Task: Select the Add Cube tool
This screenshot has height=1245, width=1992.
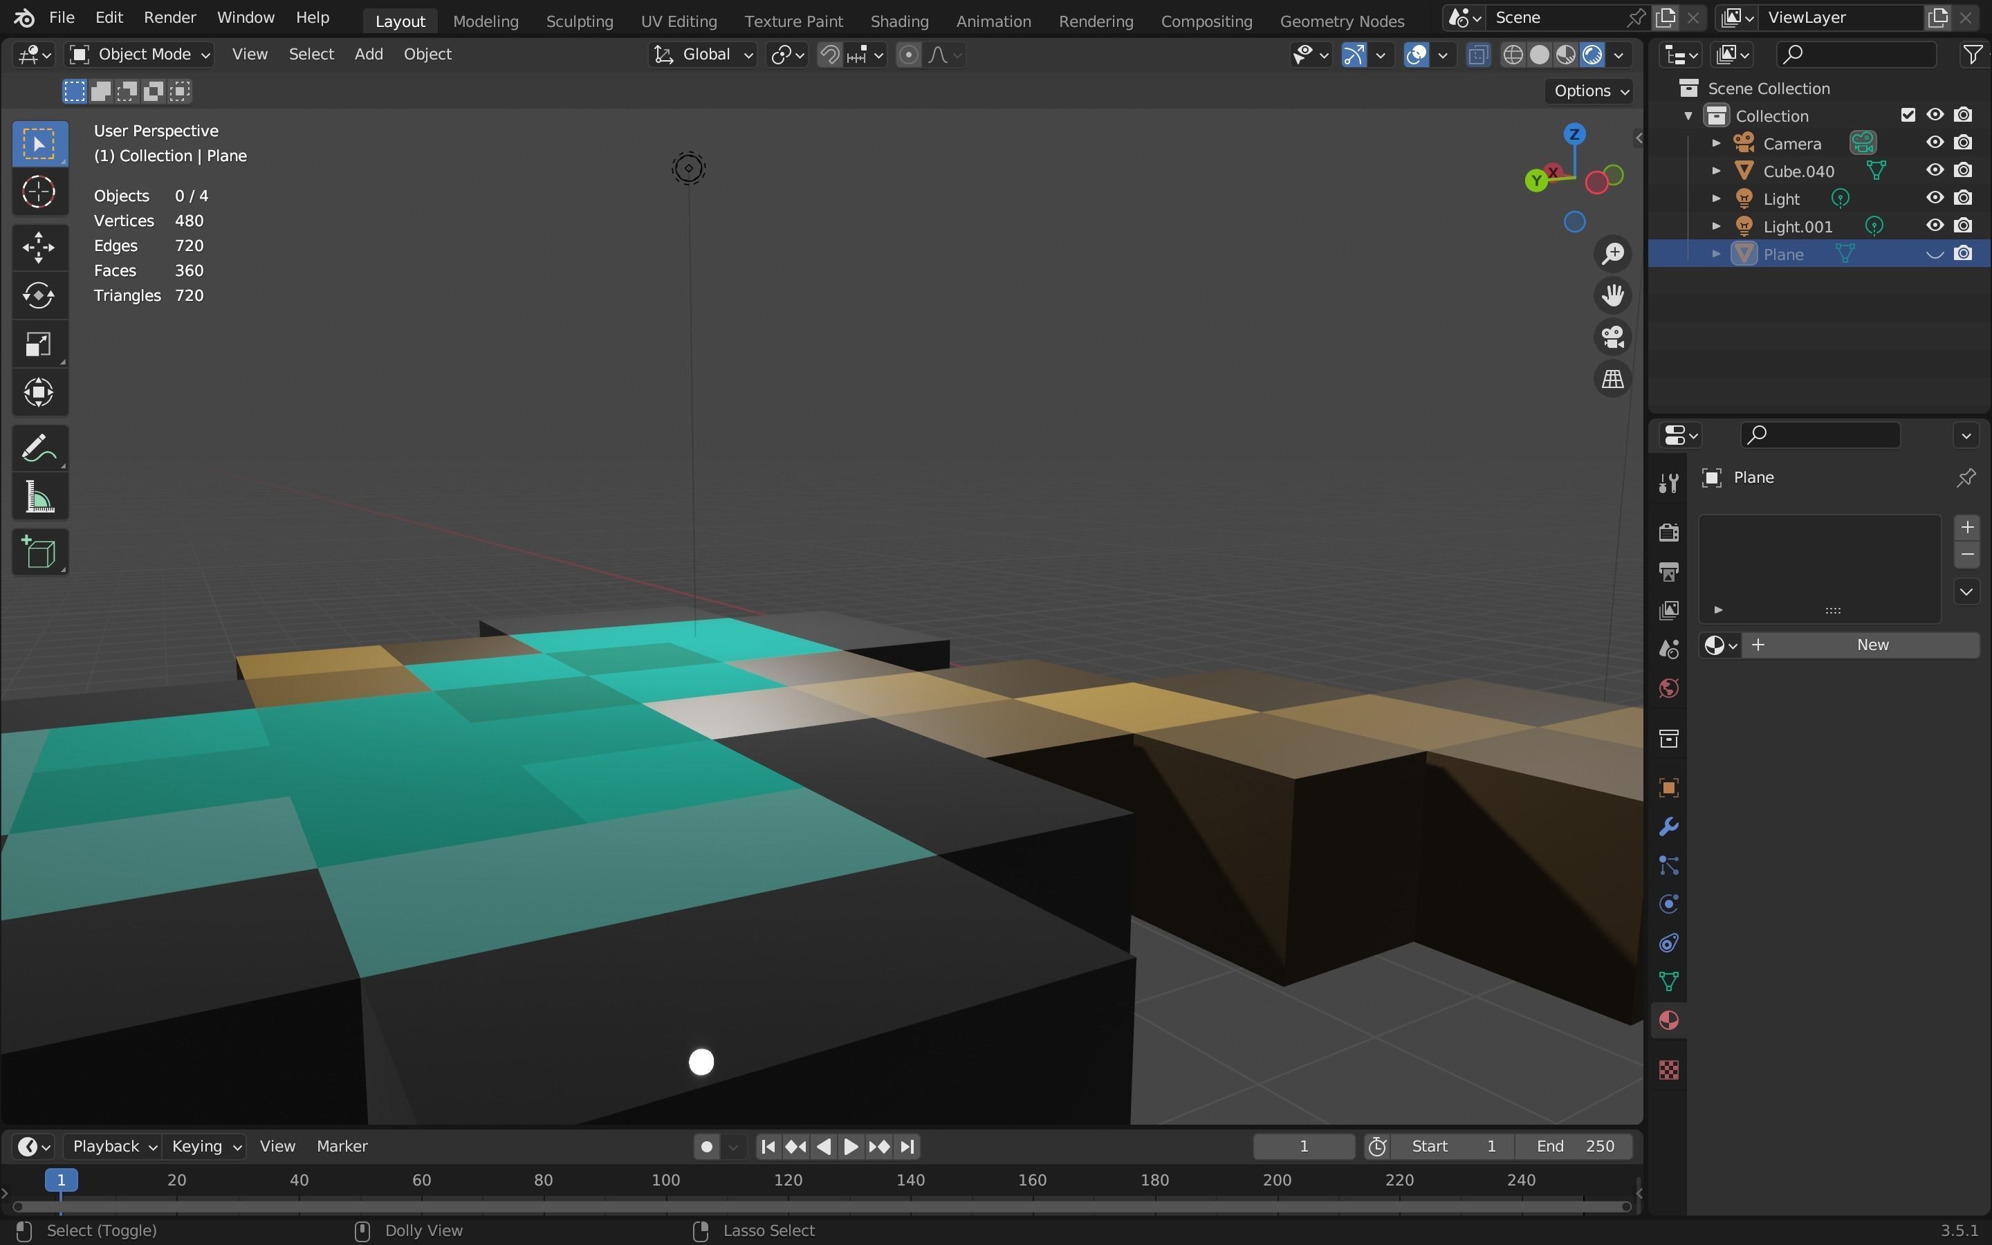Action: (x=39, y=553)
